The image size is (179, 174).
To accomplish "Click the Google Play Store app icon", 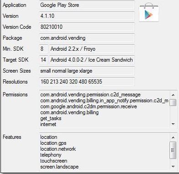I will point(149,12).
